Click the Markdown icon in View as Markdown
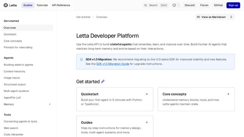The image size is (244, 137). coord(199,17)
